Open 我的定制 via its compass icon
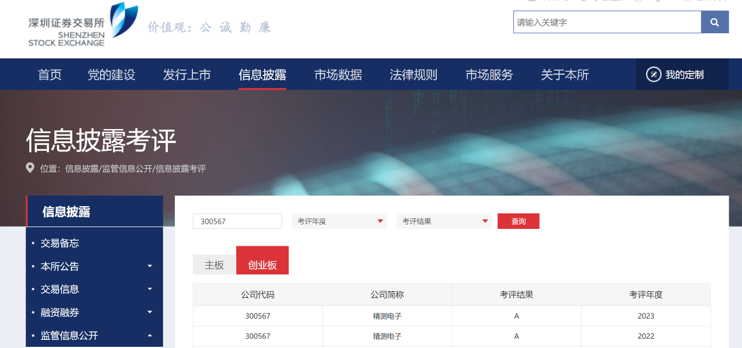The width and height of the screenshot is (742, 348). click(653, 75)
